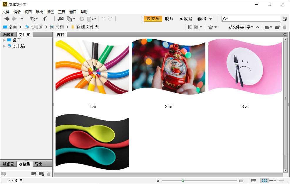This screenshot has height=184, width=290.
Task: Open the 视图 menu
Action: point(28,12)
